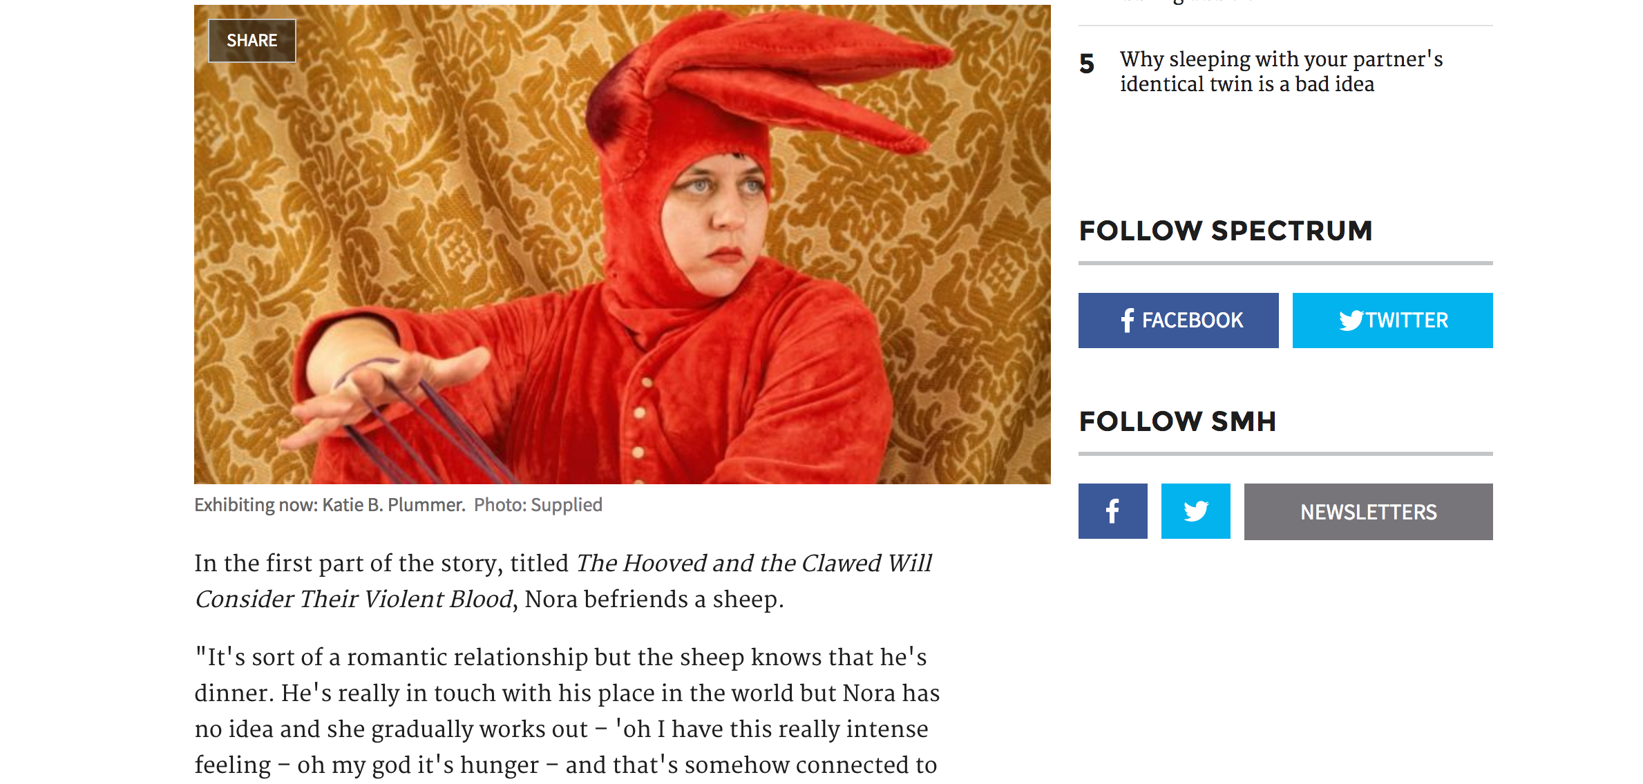
Task: Open SMH Facebook page via square icon
Action: point(1112,511)
